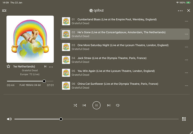Open the header more options menu

tap(180, 11)
